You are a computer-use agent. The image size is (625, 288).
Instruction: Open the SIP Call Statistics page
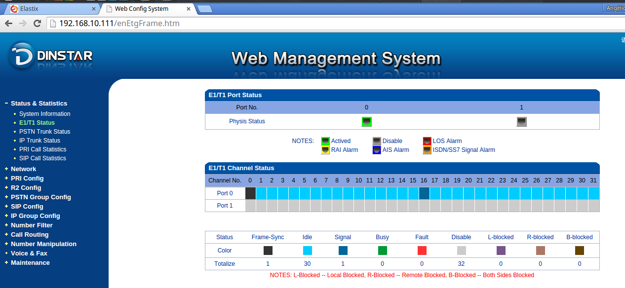coord(42,158)
